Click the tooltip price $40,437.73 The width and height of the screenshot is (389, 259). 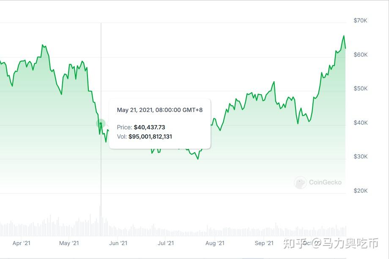point(149,127)
